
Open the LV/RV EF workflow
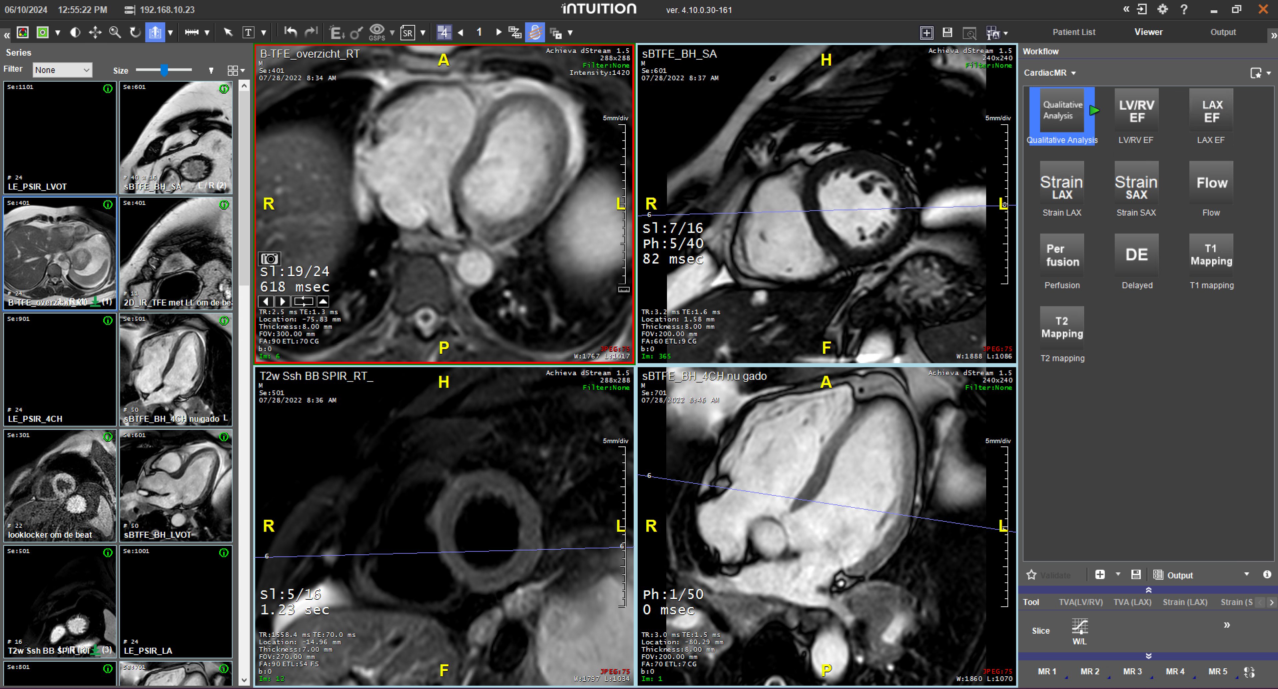1136,117
